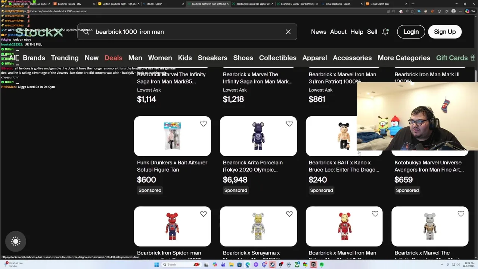478x269 pixels.
Task: Switch to Bearbrick Breaking Bad Walter tab
Action: click(252, 4)
